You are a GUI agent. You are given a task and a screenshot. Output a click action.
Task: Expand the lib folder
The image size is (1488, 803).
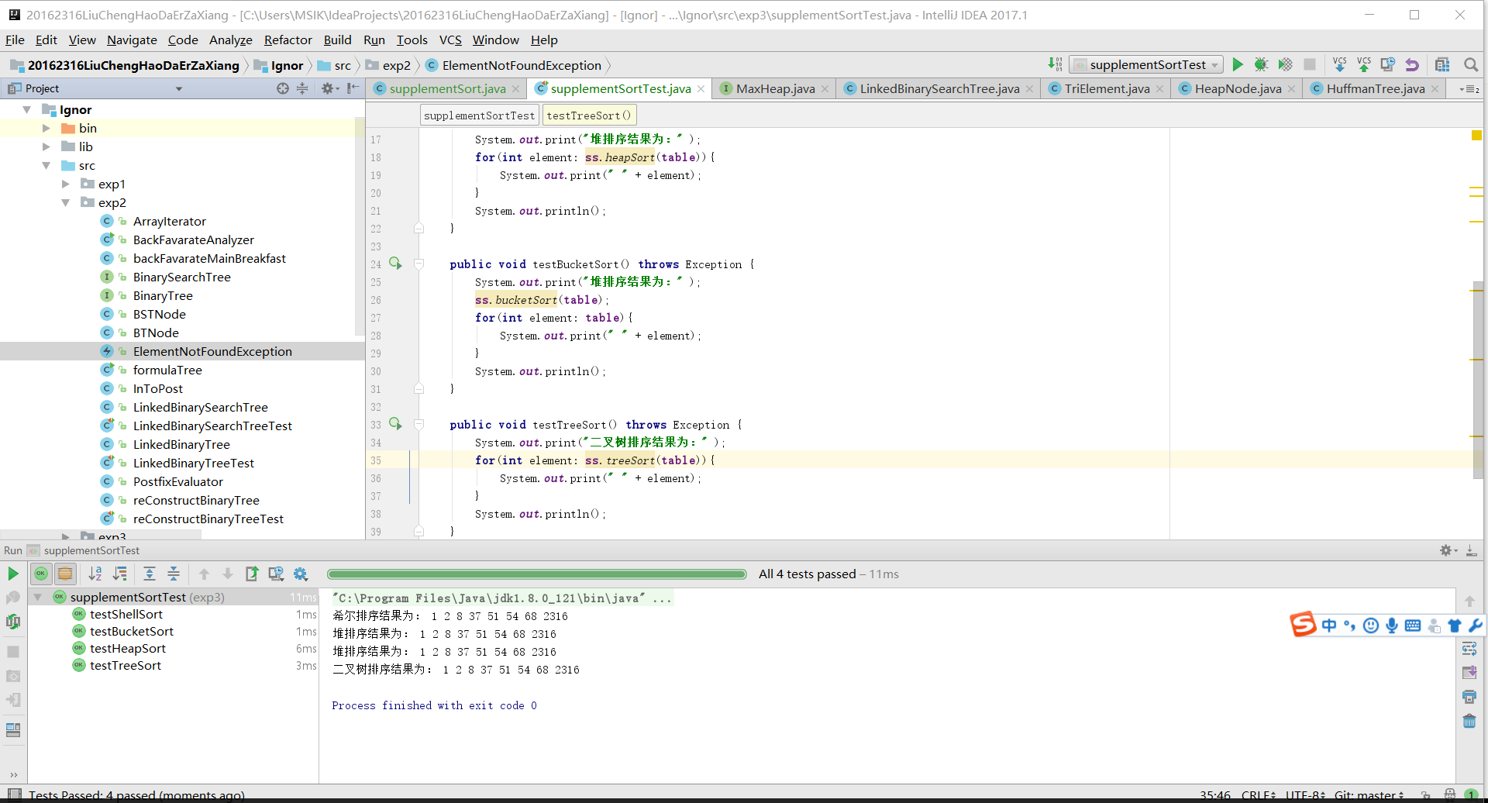46,146
